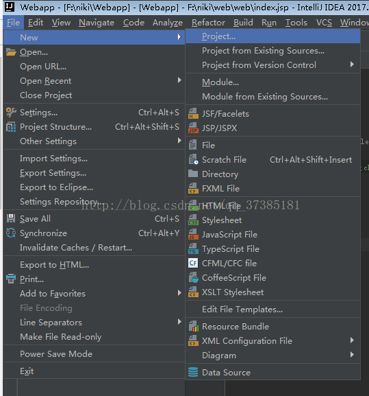Select Project from Existing Sources...
Viewport: 369px width, 396px height.
tap(272, 51)
